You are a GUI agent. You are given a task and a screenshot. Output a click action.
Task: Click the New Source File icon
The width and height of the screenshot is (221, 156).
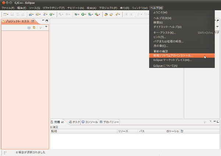44,14
